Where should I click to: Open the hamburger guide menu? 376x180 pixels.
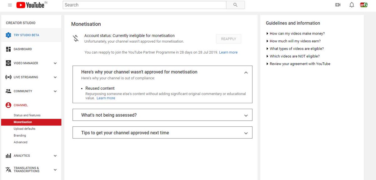pyautogui.click(x=10, y=5)
